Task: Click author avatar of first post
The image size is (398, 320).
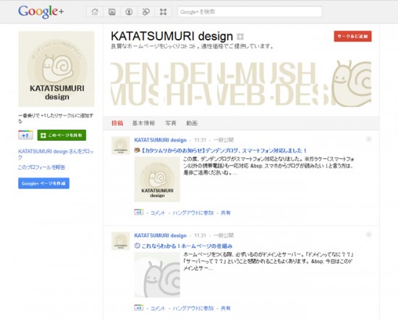Action: coord(121,145)
